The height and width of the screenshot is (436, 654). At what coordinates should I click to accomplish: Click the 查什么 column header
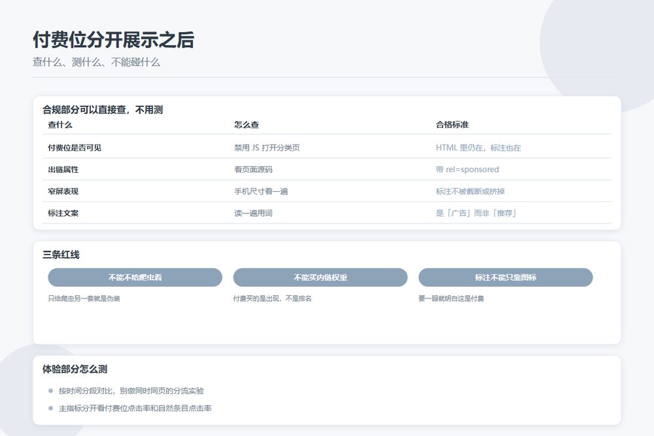pyautogui.click(x=60, y=124)
